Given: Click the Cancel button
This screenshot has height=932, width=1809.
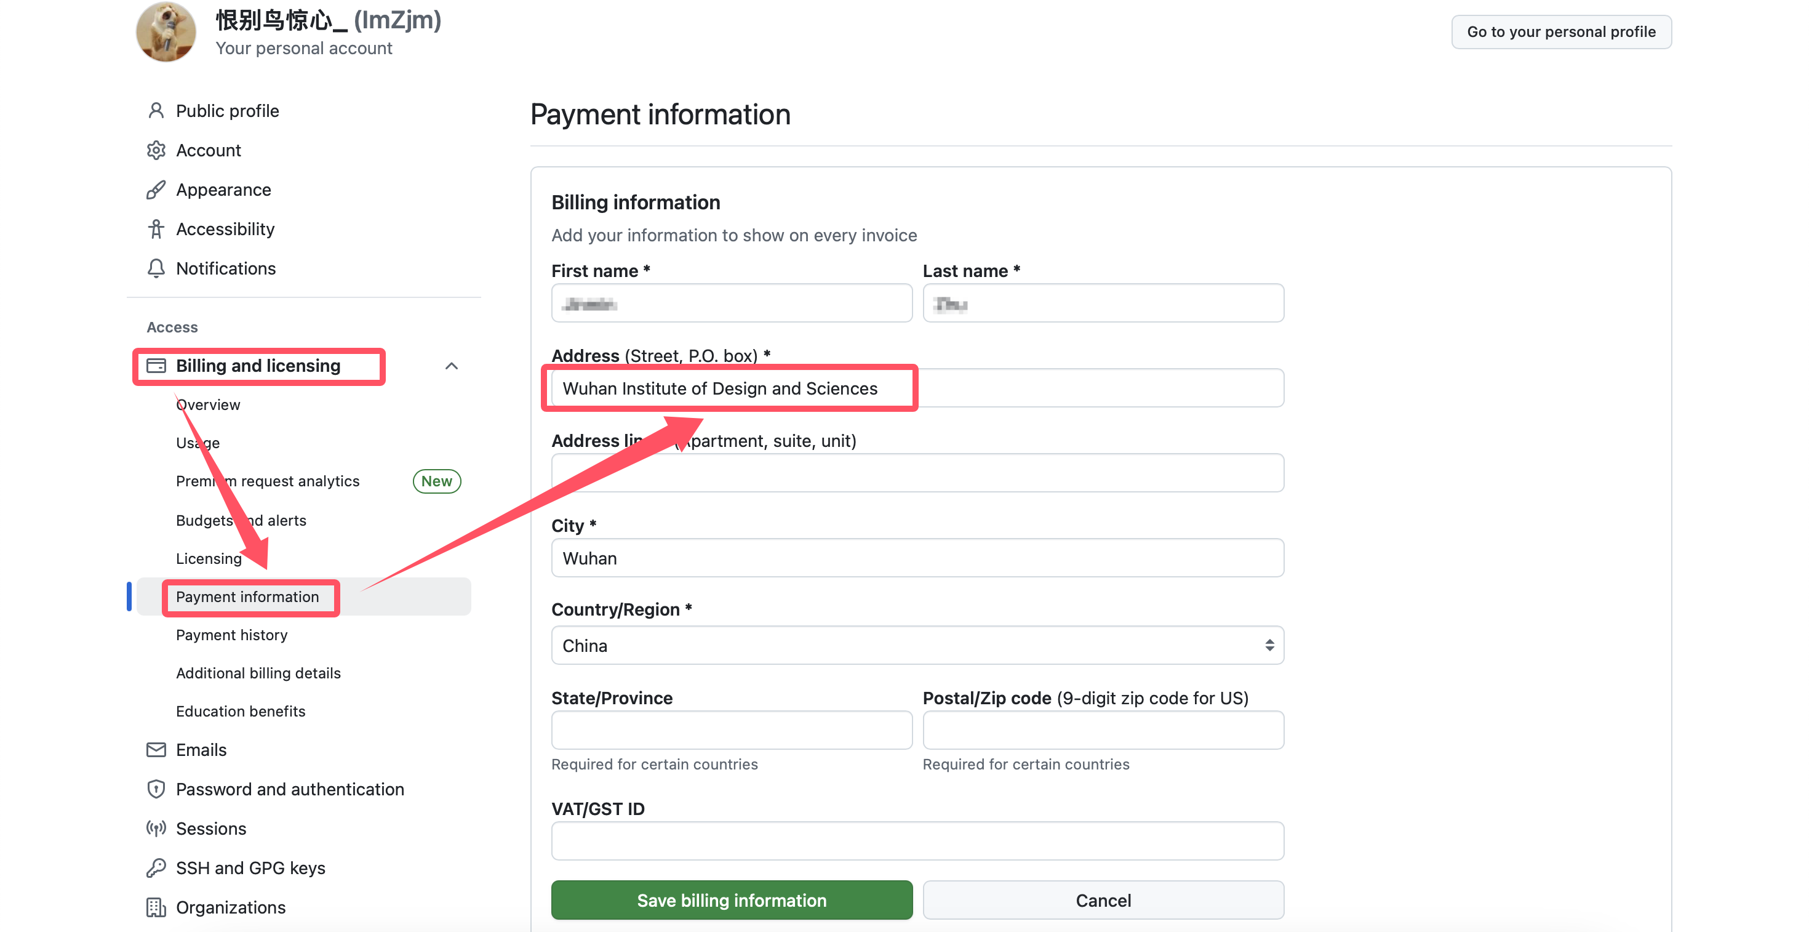Looking at the screenshot, I should click(1103, 901).
